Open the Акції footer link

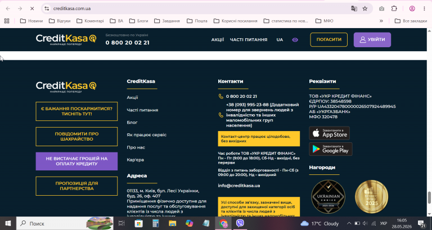click(133, 97)
